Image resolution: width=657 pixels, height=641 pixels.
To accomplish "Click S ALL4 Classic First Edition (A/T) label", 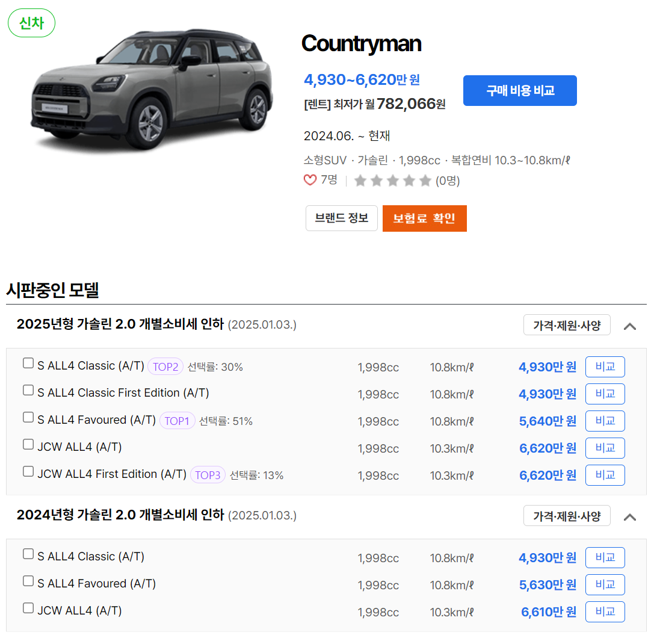I will 123,393.
